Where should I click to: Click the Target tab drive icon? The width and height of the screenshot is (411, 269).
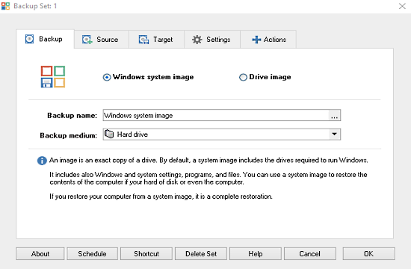pyautogui.click(x=143, y=40)
